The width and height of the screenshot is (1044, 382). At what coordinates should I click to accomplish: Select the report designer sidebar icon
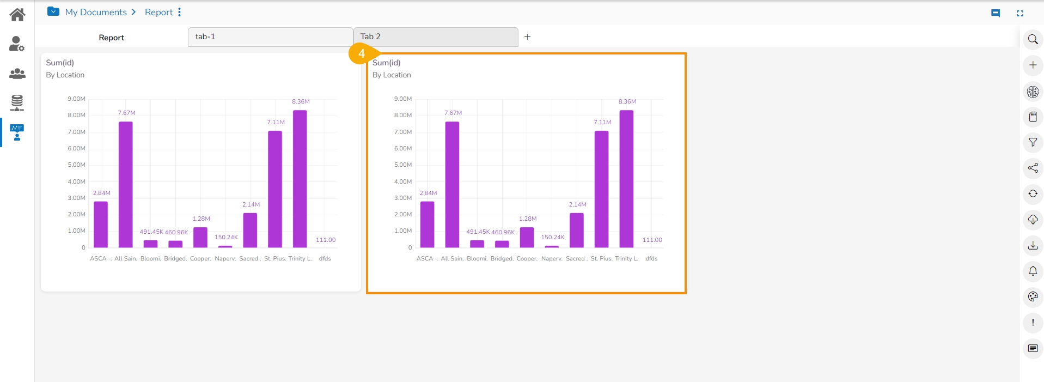point(17,132)
